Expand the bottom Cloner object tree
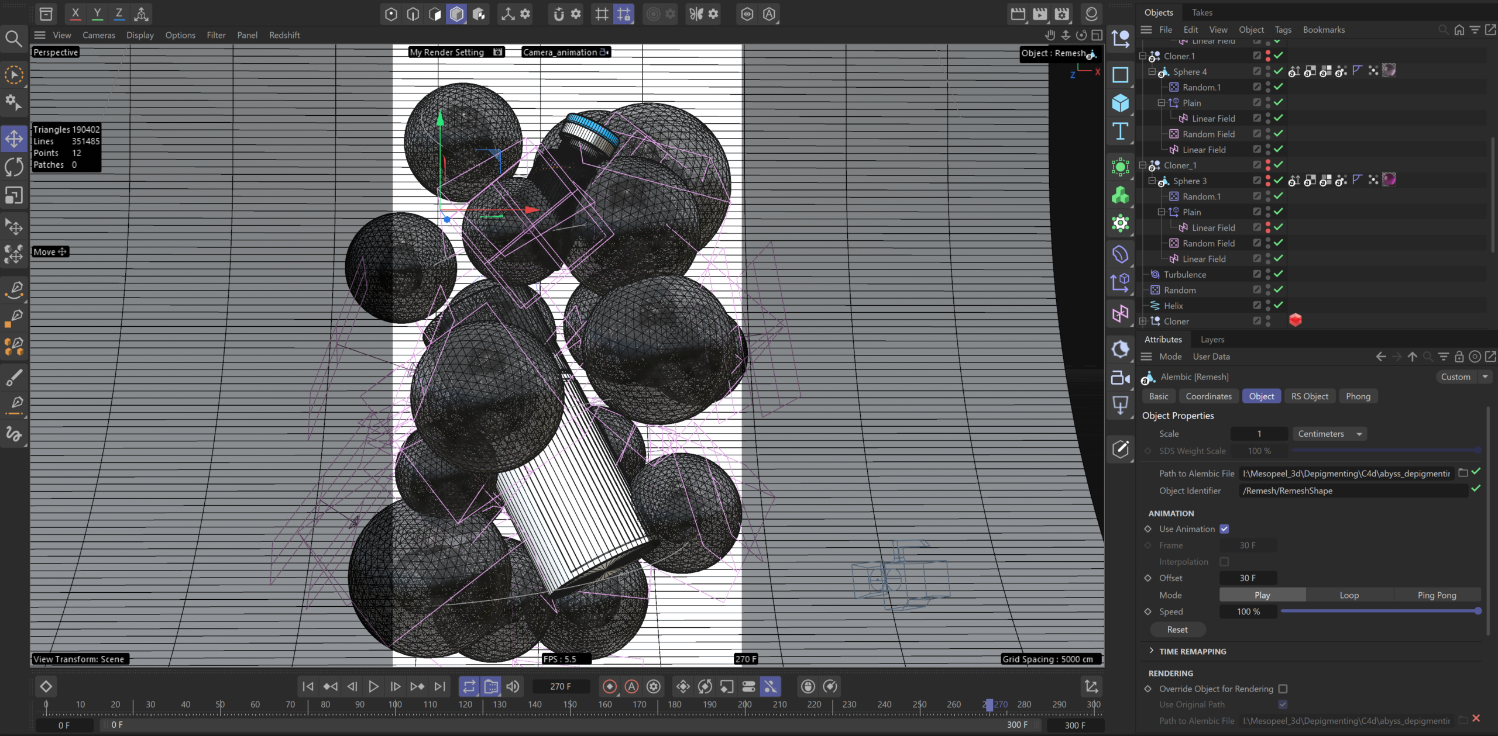Image resolution: width=1498 pixels, height=736 pixels. [1143, 321]
